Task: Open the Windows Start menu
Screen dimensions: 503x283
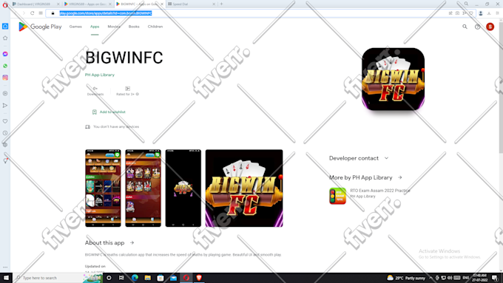Action: [x=6, y=278]
